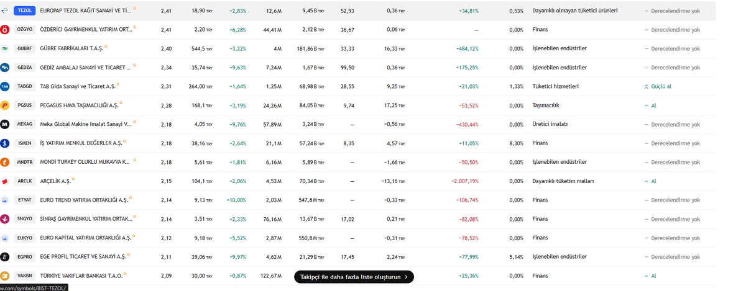This screenshot has width=746, height=291.
Task: Click the Güçlü al rating for TABGD
Action: point(658,86)
